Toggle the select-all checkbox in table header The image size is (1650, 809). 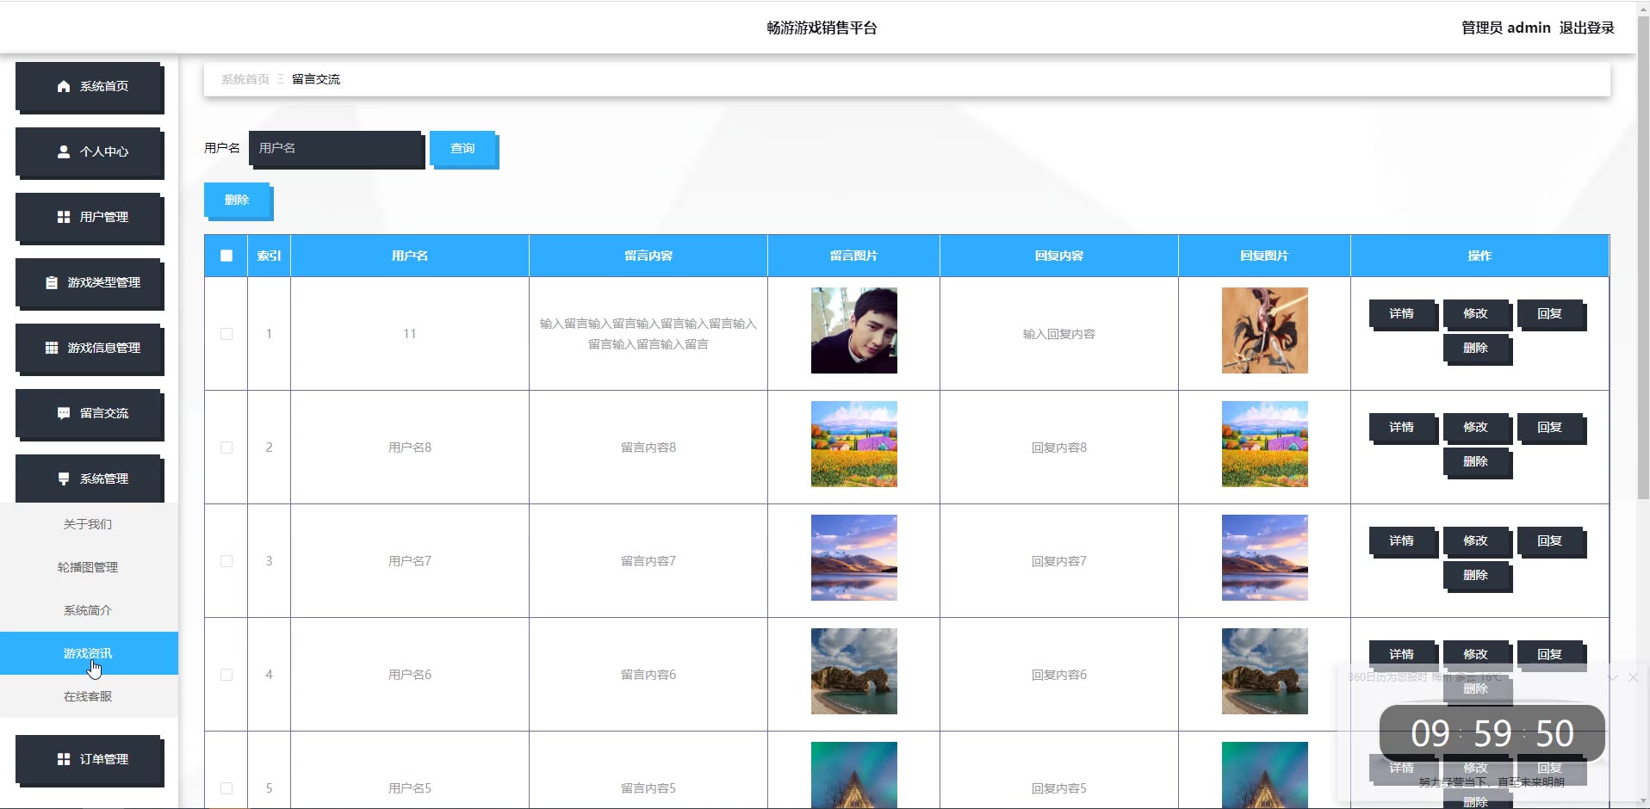[226, 256]
